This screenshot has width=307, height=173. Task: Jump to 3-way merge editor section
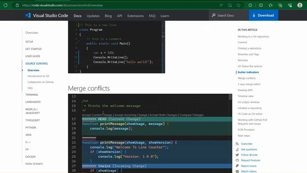(249, 84)
